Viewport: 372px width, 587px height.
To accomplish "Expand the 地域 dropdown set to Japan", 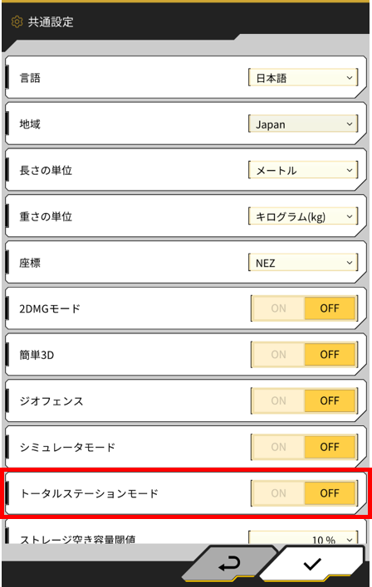I will click(x=303, y=124).
